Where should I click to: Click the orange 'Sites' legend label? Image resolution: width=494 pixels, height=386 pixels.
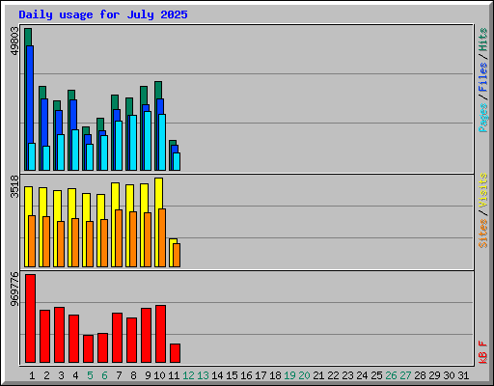(483, 234)
